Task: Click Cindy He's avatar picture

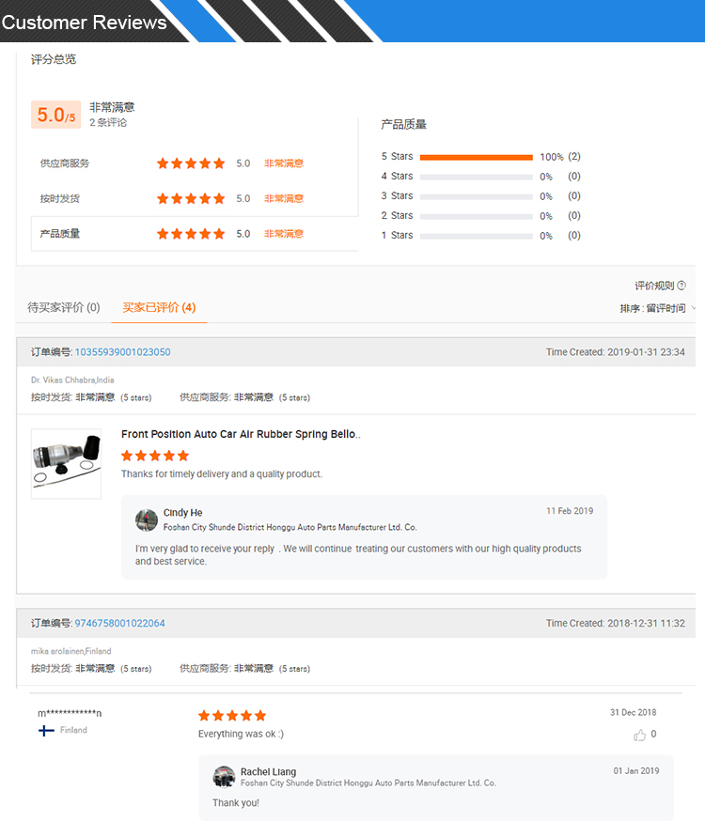Action: [147, 519]
